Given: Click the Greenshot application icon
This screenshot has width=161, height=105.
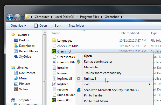Looking at the screenshot, I should 54,51.
